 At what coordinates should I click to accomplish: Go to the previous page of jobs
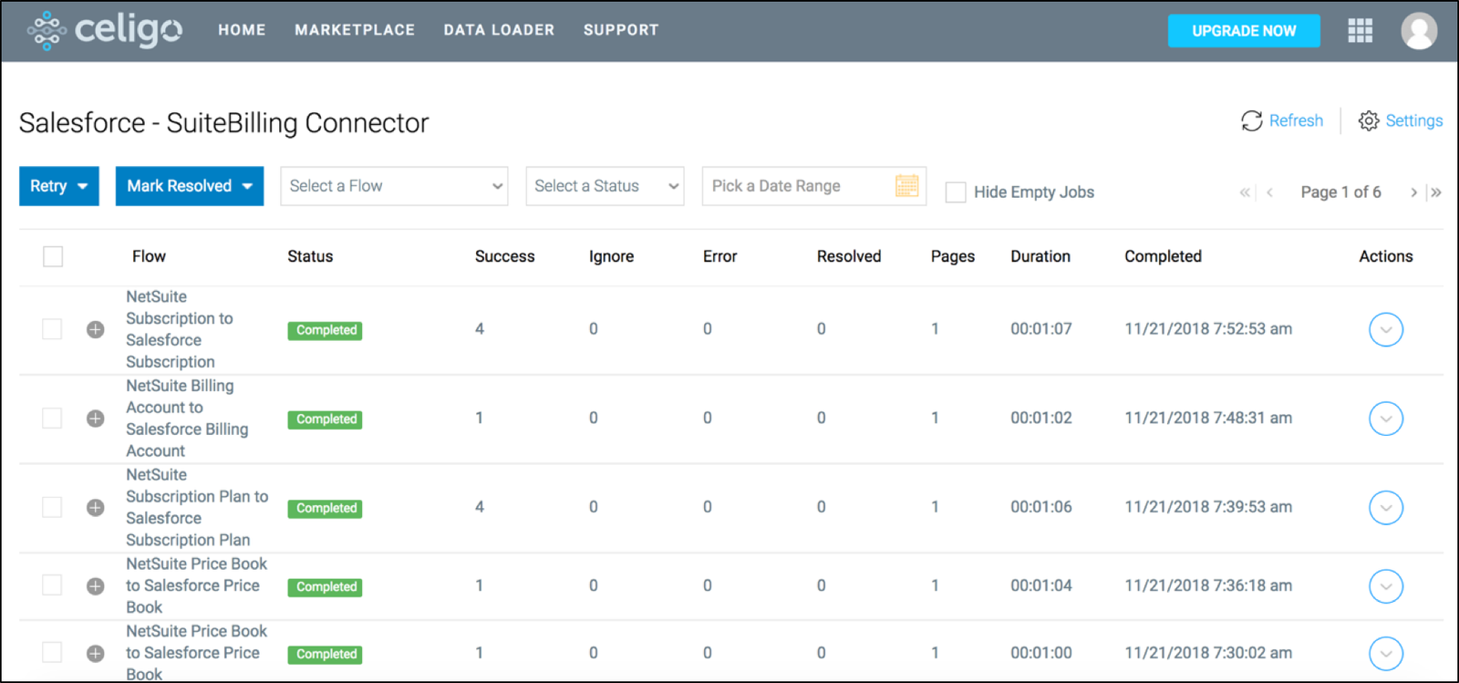1269,192
